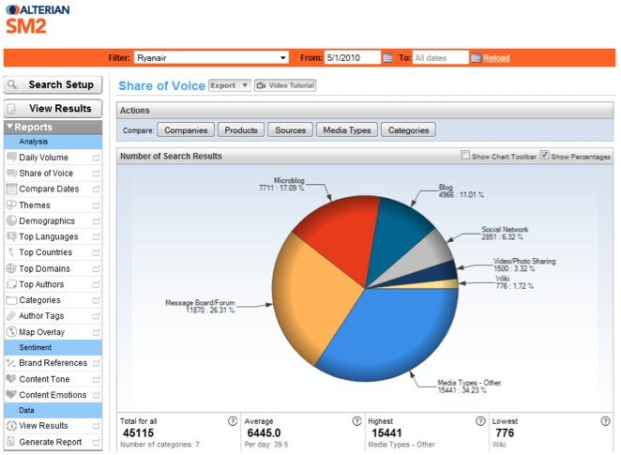This screenshot has width=621, height=455.
Task: Click the large View Results button
Action: pos(53,109)
